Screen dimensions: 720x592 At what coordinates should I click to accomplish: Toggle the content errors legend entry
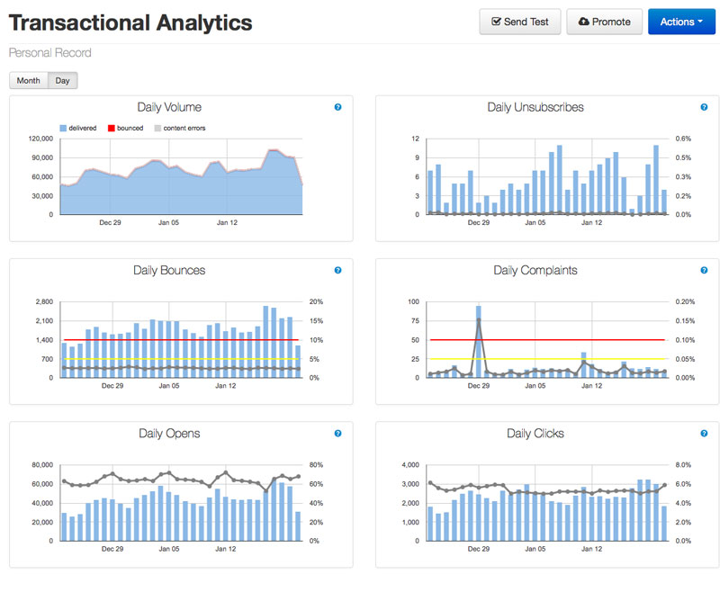tap(178, 129)
